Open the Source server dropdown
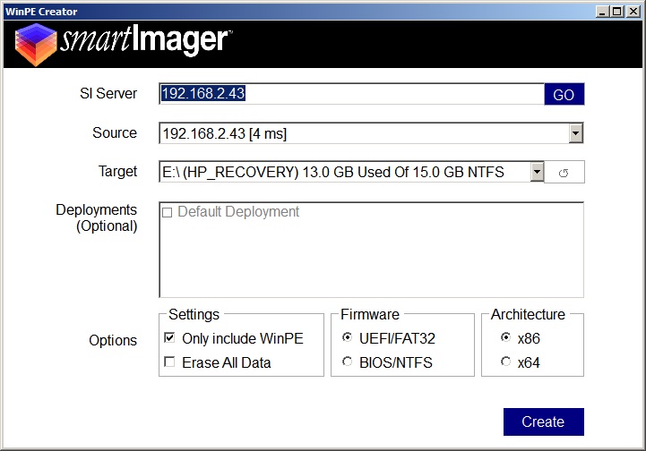The width and height of the screenshot is (646, 451). point(576,134)
